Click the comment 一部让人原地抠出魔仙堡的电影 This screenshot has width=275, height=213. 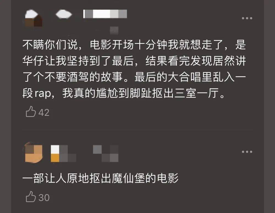coord(100,178)
